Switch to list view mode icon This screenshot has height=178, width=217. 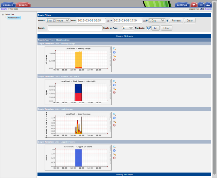(x=201, y=5)
